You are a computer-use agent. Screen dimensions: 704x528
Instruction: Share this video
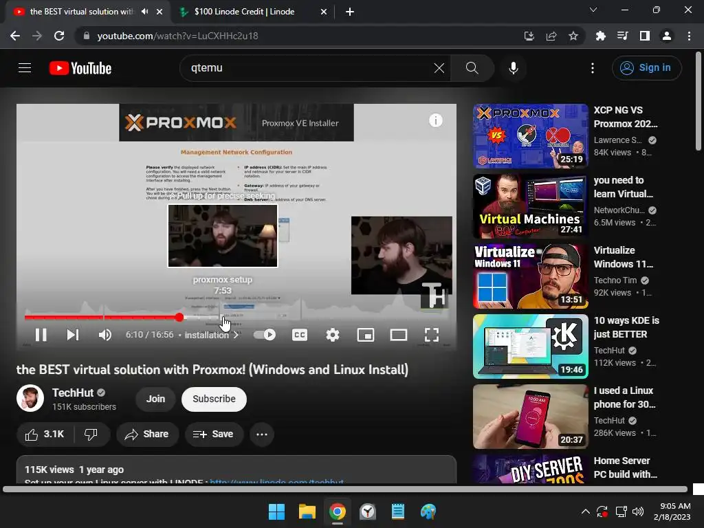pyautogui.click(x=147, y=434)
